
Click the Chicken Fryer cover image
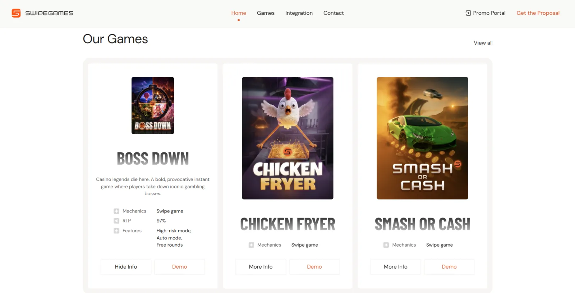point(287,138)
